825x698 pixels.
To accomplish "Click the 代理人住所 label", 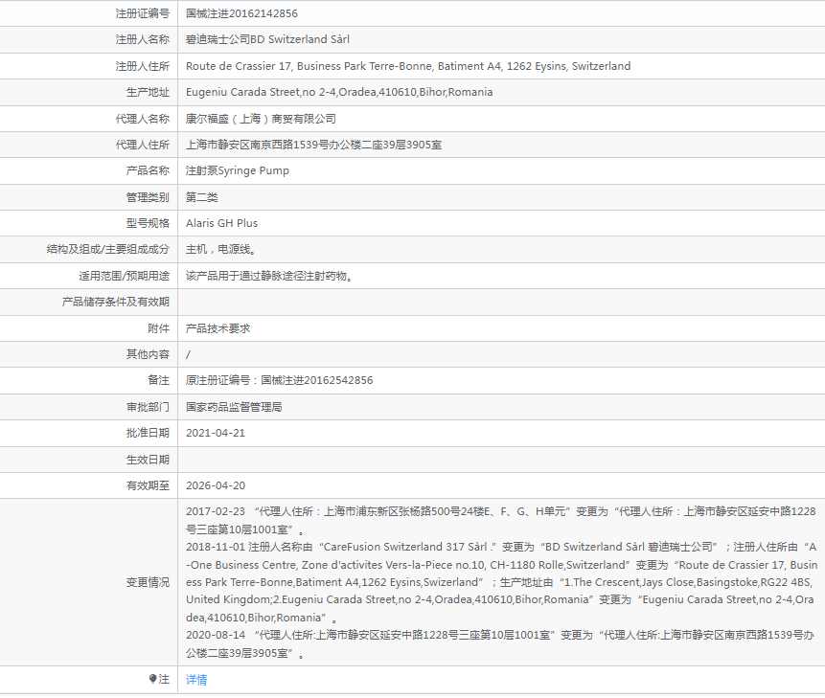I will click(143, 145).
